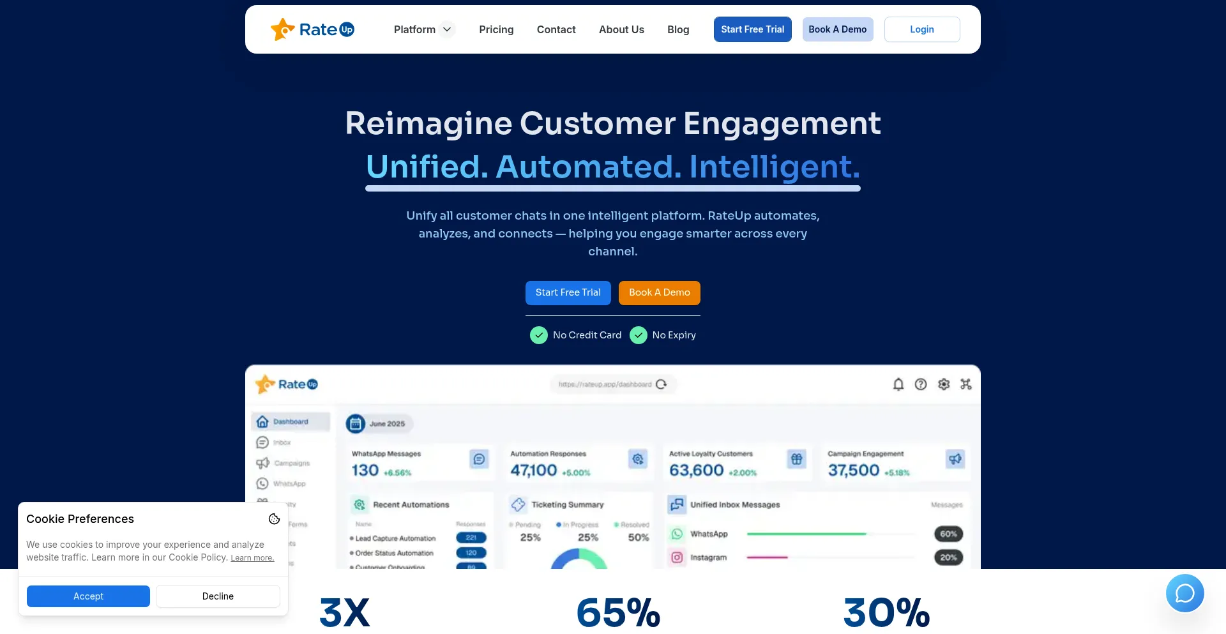Click the cookie icon in Cookie Preferences

pos(275,519)
